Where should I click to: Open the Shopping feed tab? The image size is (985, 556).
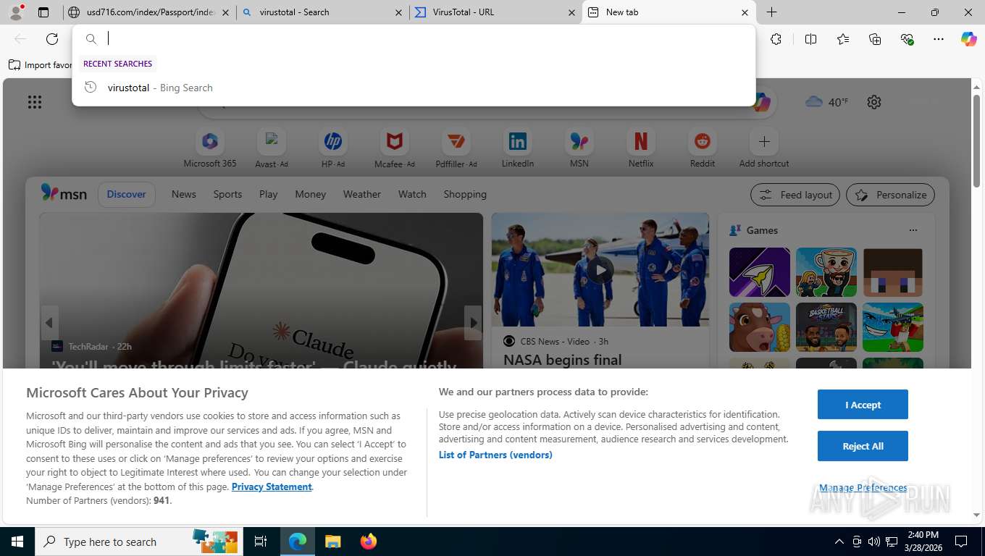tap(465, 194)
